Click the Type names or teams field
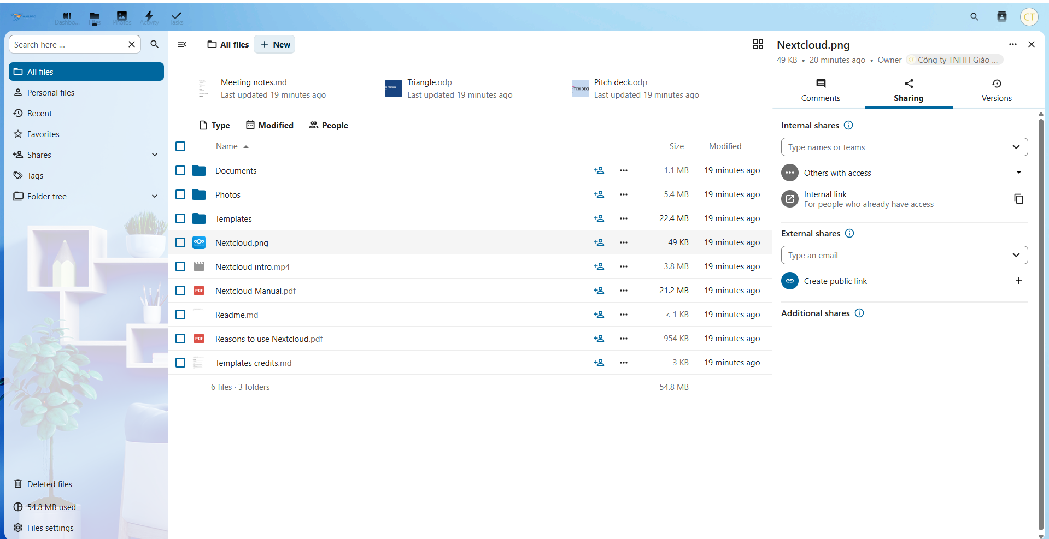This screenshot has width=1049, height=539. pyautogui.click(x=896, y=147)
